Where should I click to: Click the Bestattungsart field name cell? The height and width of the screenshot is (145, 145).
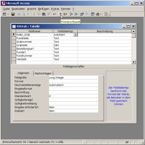[34, 49]
